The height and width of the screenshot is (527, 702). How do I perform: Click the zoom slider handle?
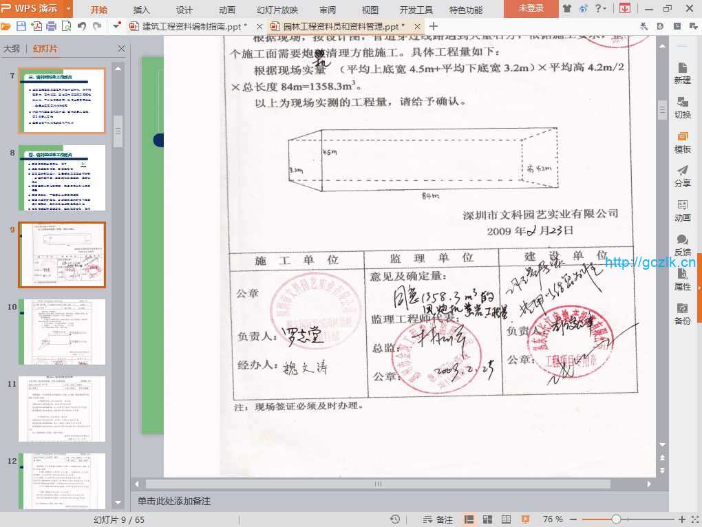[x=616, y=519]
